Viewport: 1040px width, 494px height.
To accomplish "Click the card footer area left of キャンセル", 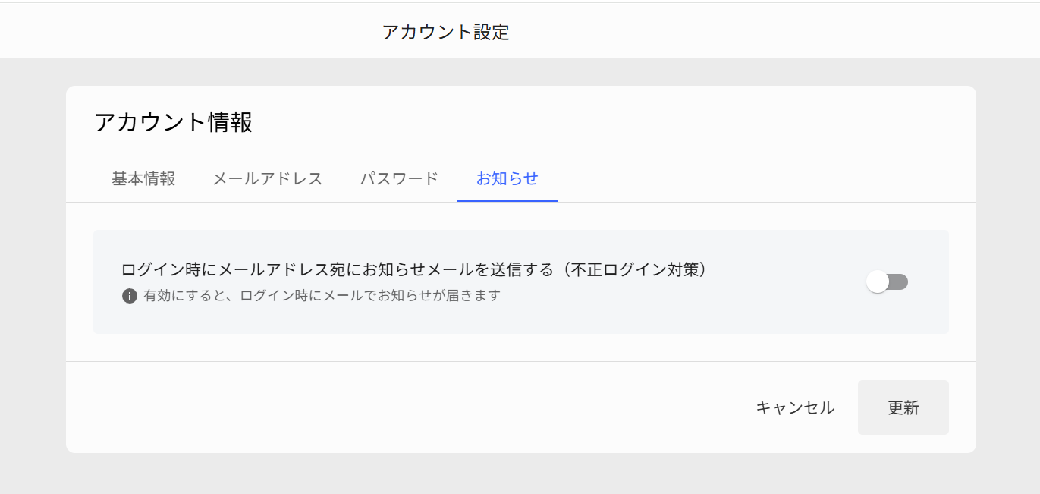I will [x=402, y=407].
